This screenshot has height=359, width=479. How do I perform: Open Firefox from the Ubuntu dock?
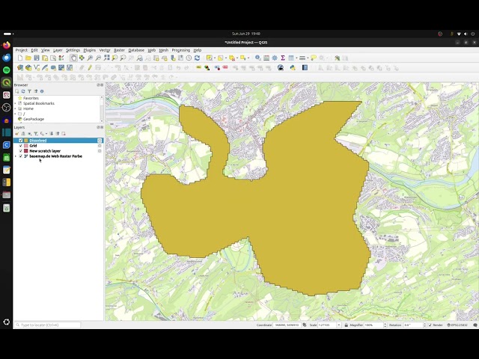click(x=7, y=46)
